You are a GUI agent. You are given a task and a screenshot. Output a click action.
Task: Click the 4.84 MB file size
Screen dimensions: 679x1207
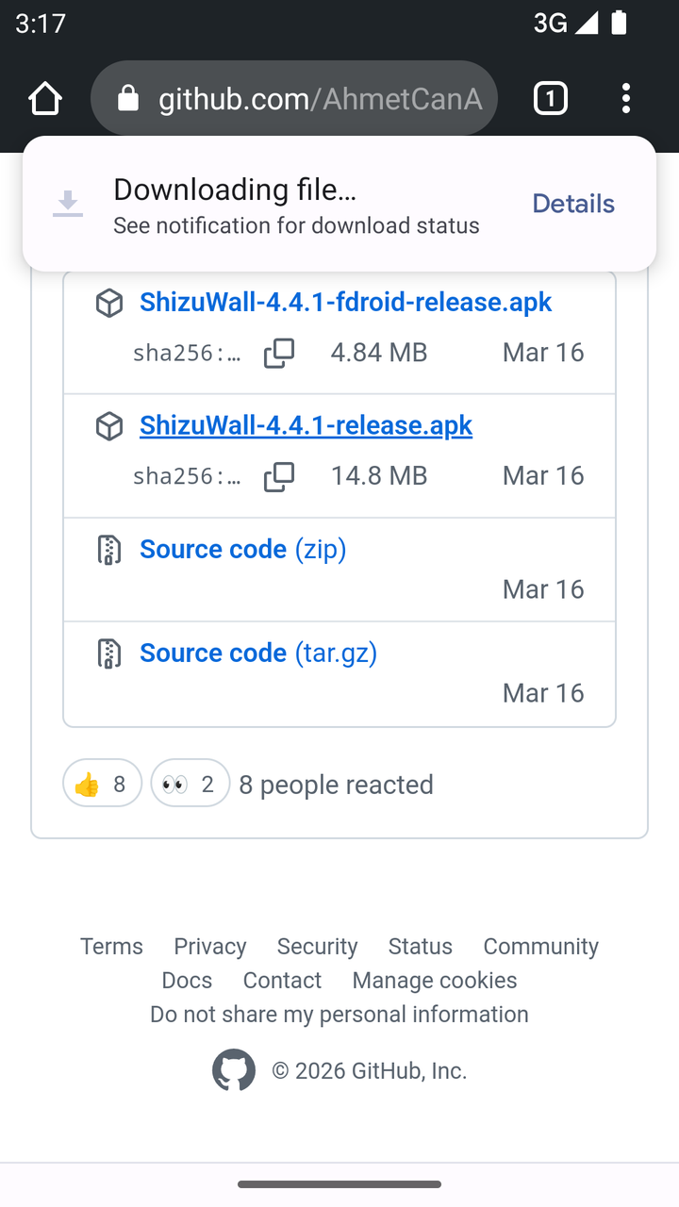pos(379,352)
